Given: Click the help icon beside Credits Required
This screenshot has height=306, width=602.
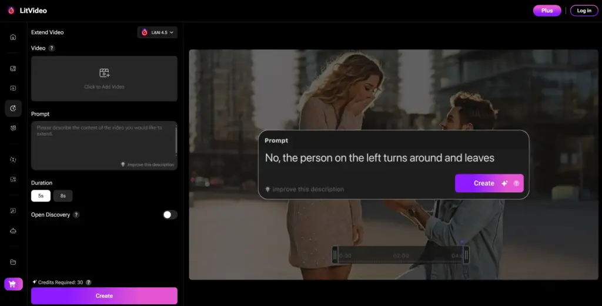Looking at the screenshot, I should tap(89, 283).
